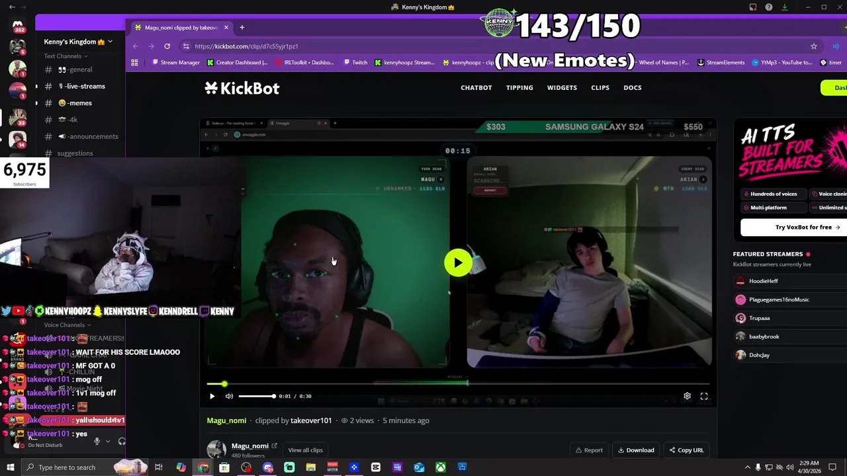
Task: Open the timer bookmark
Action: pyautogui.click(x=831, y=63)
